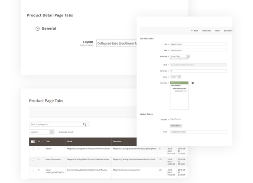Edit the Unset input field

coord(198,132)
